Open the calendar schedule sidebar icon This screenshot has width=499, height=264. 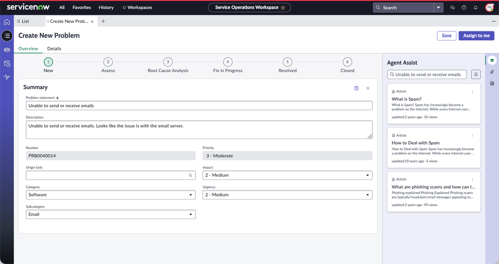(6, 63)
